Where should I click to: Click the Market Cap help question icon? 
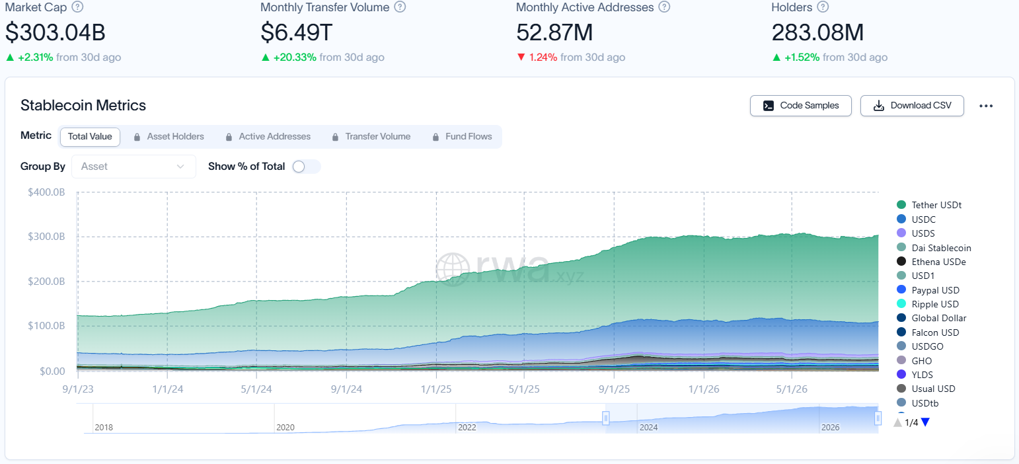coord(77,7)
